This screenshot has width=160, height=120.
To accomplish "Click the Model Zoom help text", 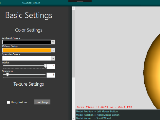I will (93, 118).
